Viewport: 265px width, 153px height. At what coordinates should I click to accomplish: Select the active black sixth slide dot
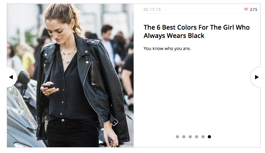coord(209,137)
